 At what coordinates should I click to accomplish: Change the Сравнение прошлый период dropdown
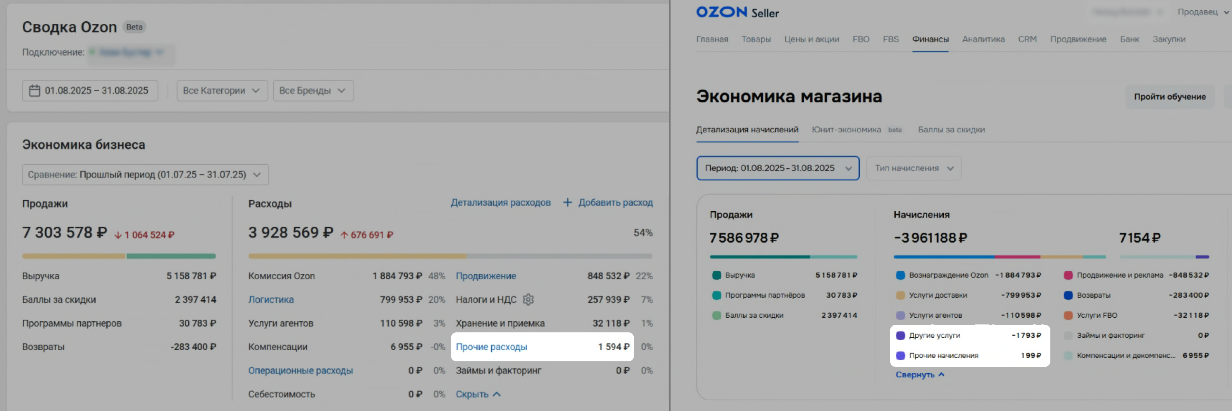click(x=145, y=175)
